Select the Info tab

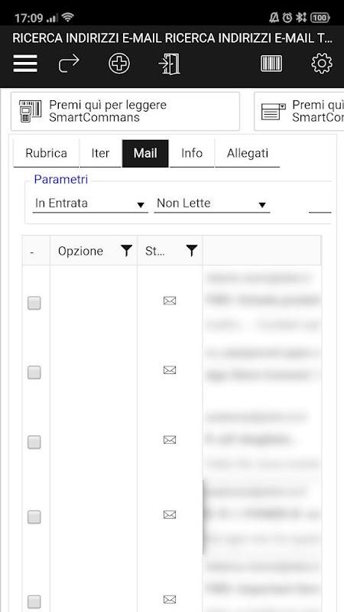192,154
